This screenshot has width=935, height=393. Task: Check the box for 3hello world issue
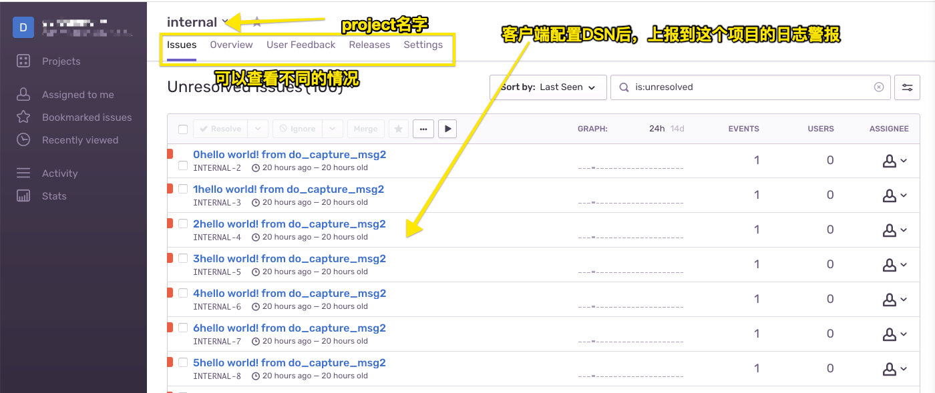coord(183,258)
